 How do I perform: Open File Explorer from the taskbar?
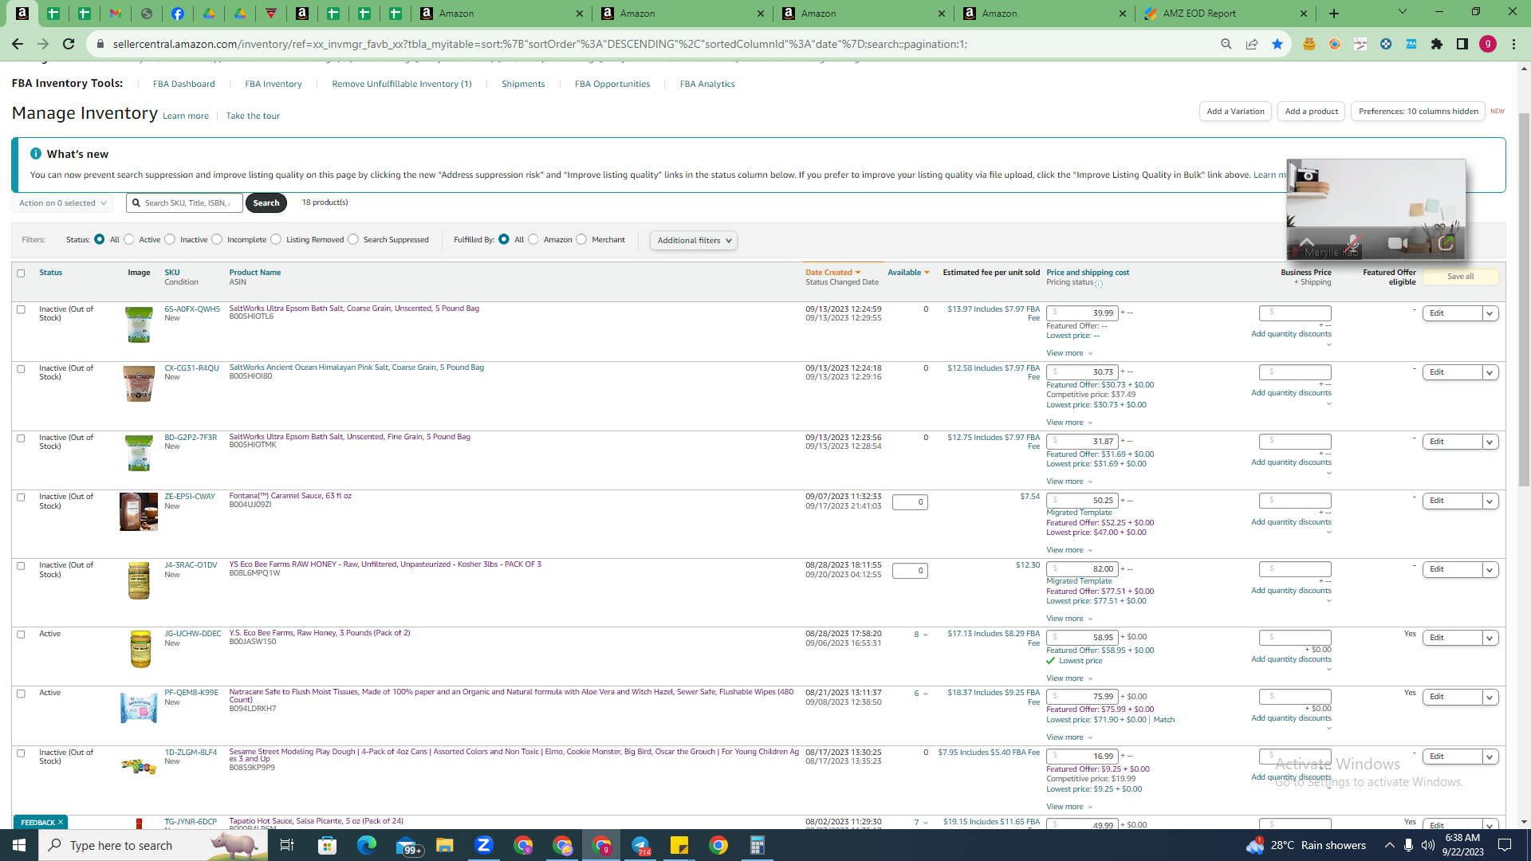click(x=444, y=845)
